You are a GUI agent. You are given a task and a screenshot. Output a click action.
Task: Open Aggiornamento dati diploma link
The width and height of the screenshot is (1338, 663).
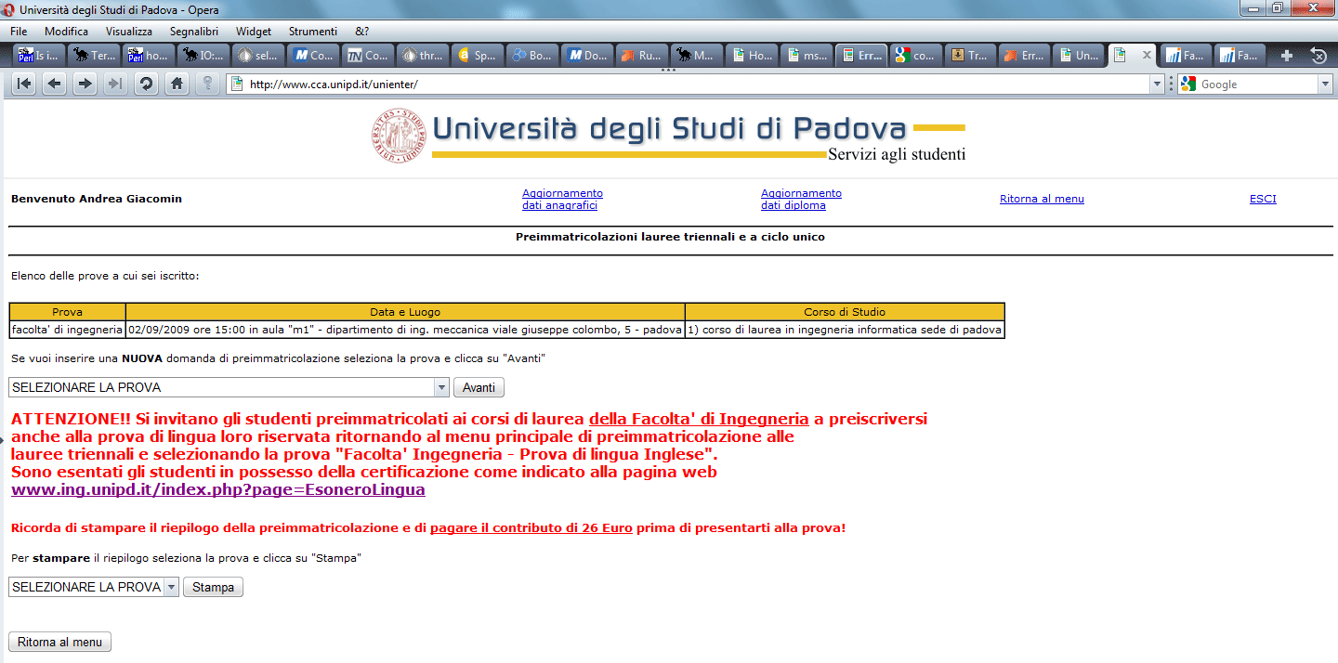(x=801, y=200)
